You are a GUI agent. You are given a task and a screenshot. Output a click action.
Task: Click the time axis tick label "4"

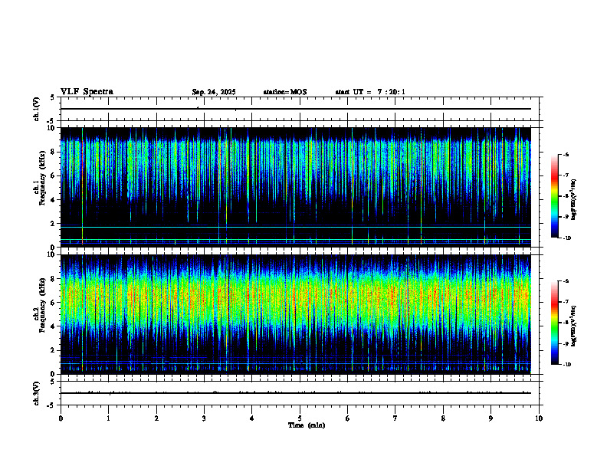(x=251, y=418)
